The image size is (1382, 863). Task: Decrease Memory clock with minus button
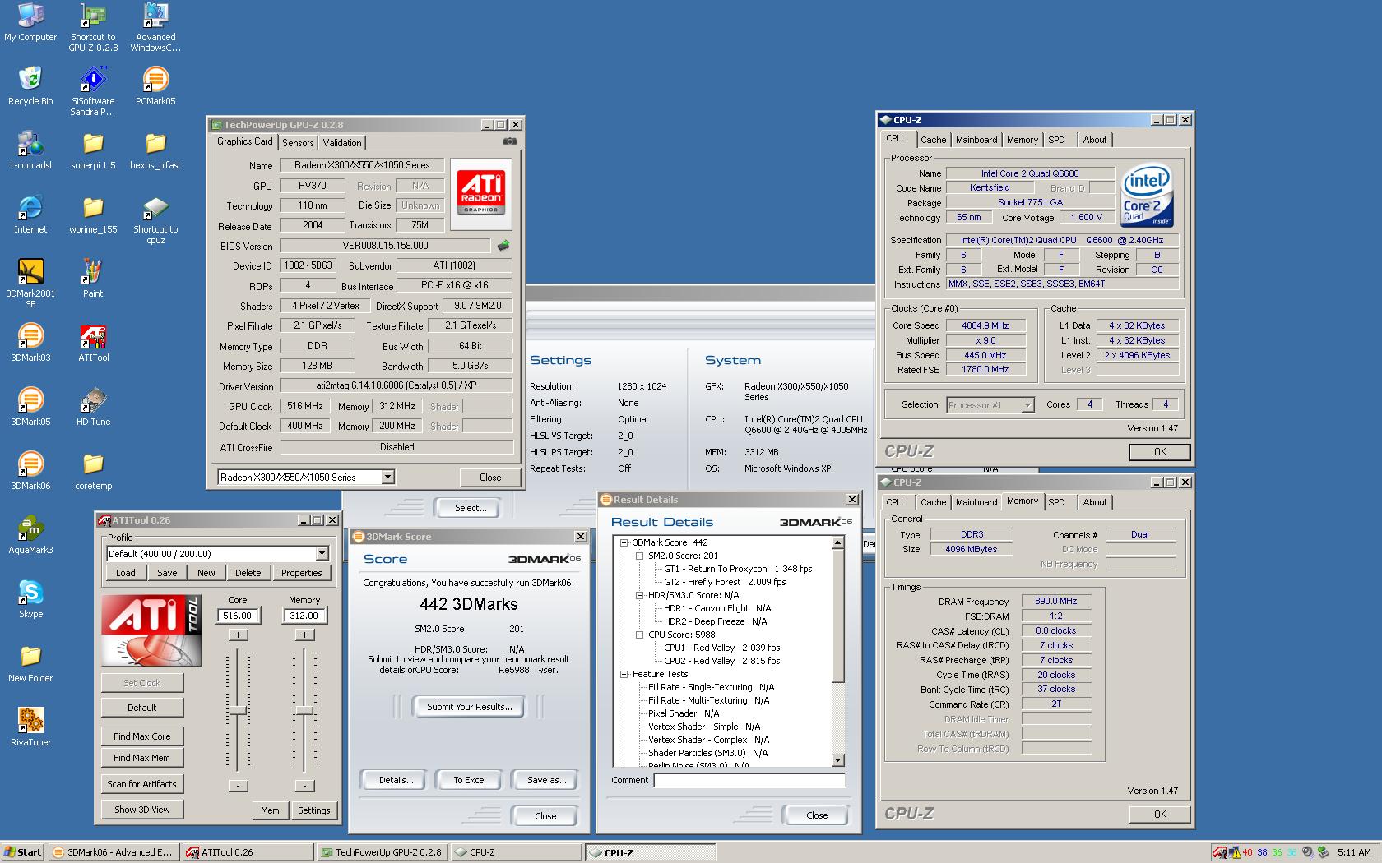click(304, 786)
